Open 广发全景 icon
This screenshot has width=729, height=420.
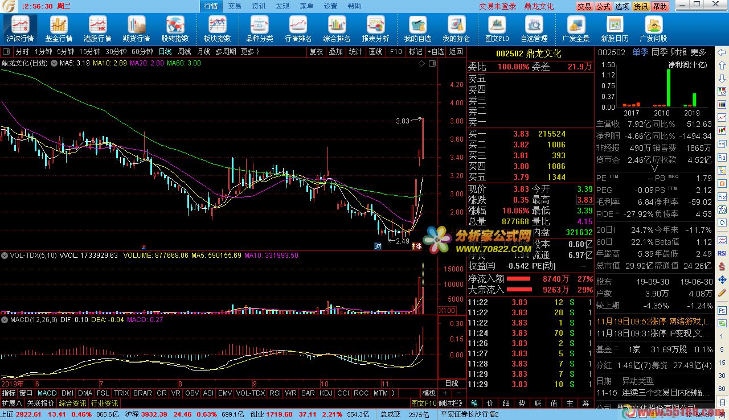[576, 29]
